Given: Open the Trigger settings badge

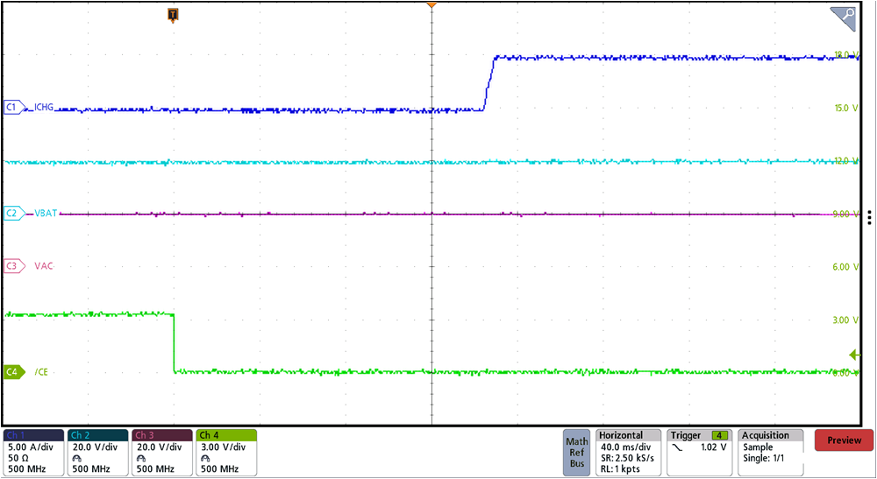Looking at the screenshot, I should [x=700, y=452].
